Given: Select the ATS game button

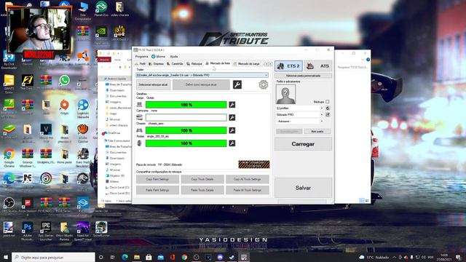Looking at the screenshot, I should [318, 66].
